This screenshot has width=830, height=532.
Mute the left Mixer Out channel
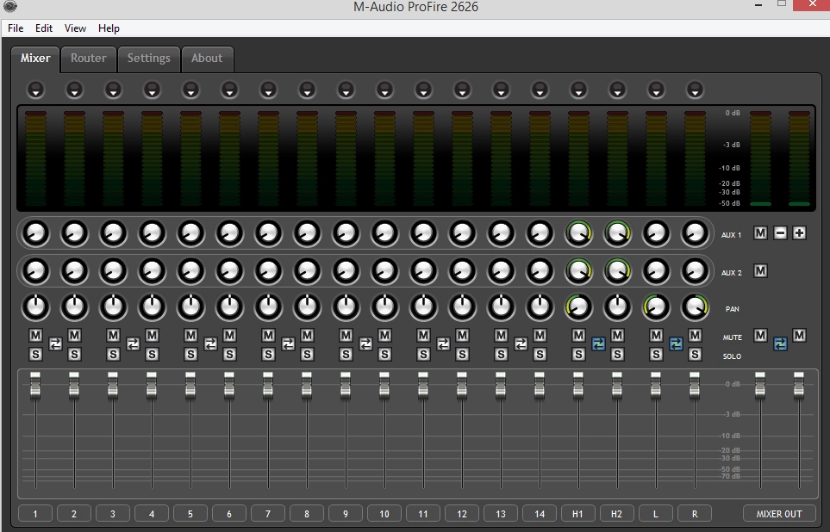pos(761,335)
